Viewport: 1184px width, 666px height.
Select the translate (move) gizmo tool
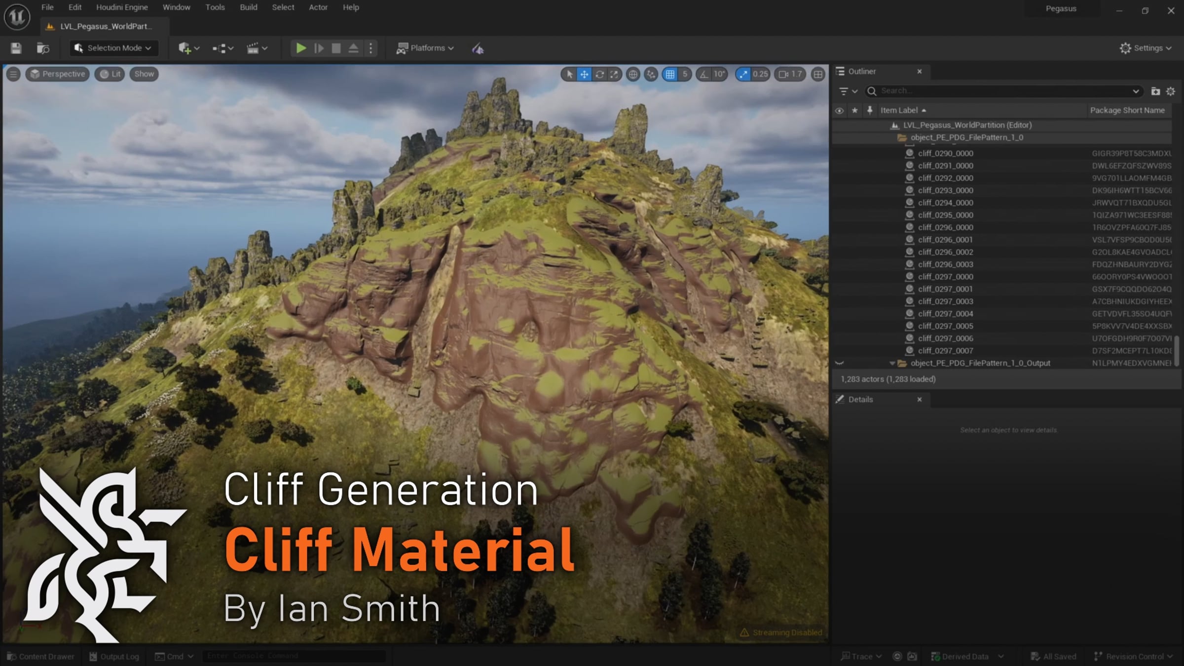click(584, 74)
